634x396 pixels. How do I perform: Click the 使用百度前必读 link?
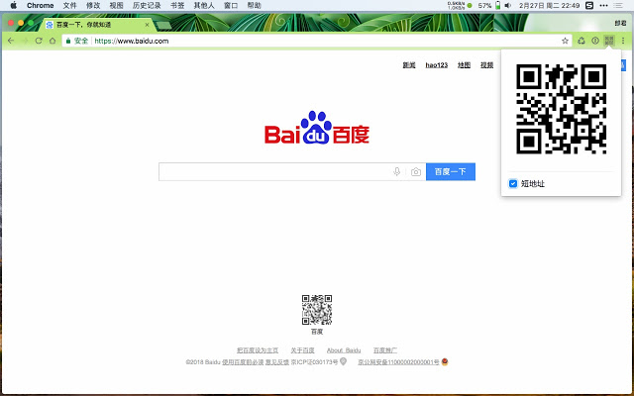(x=243, y=362)
